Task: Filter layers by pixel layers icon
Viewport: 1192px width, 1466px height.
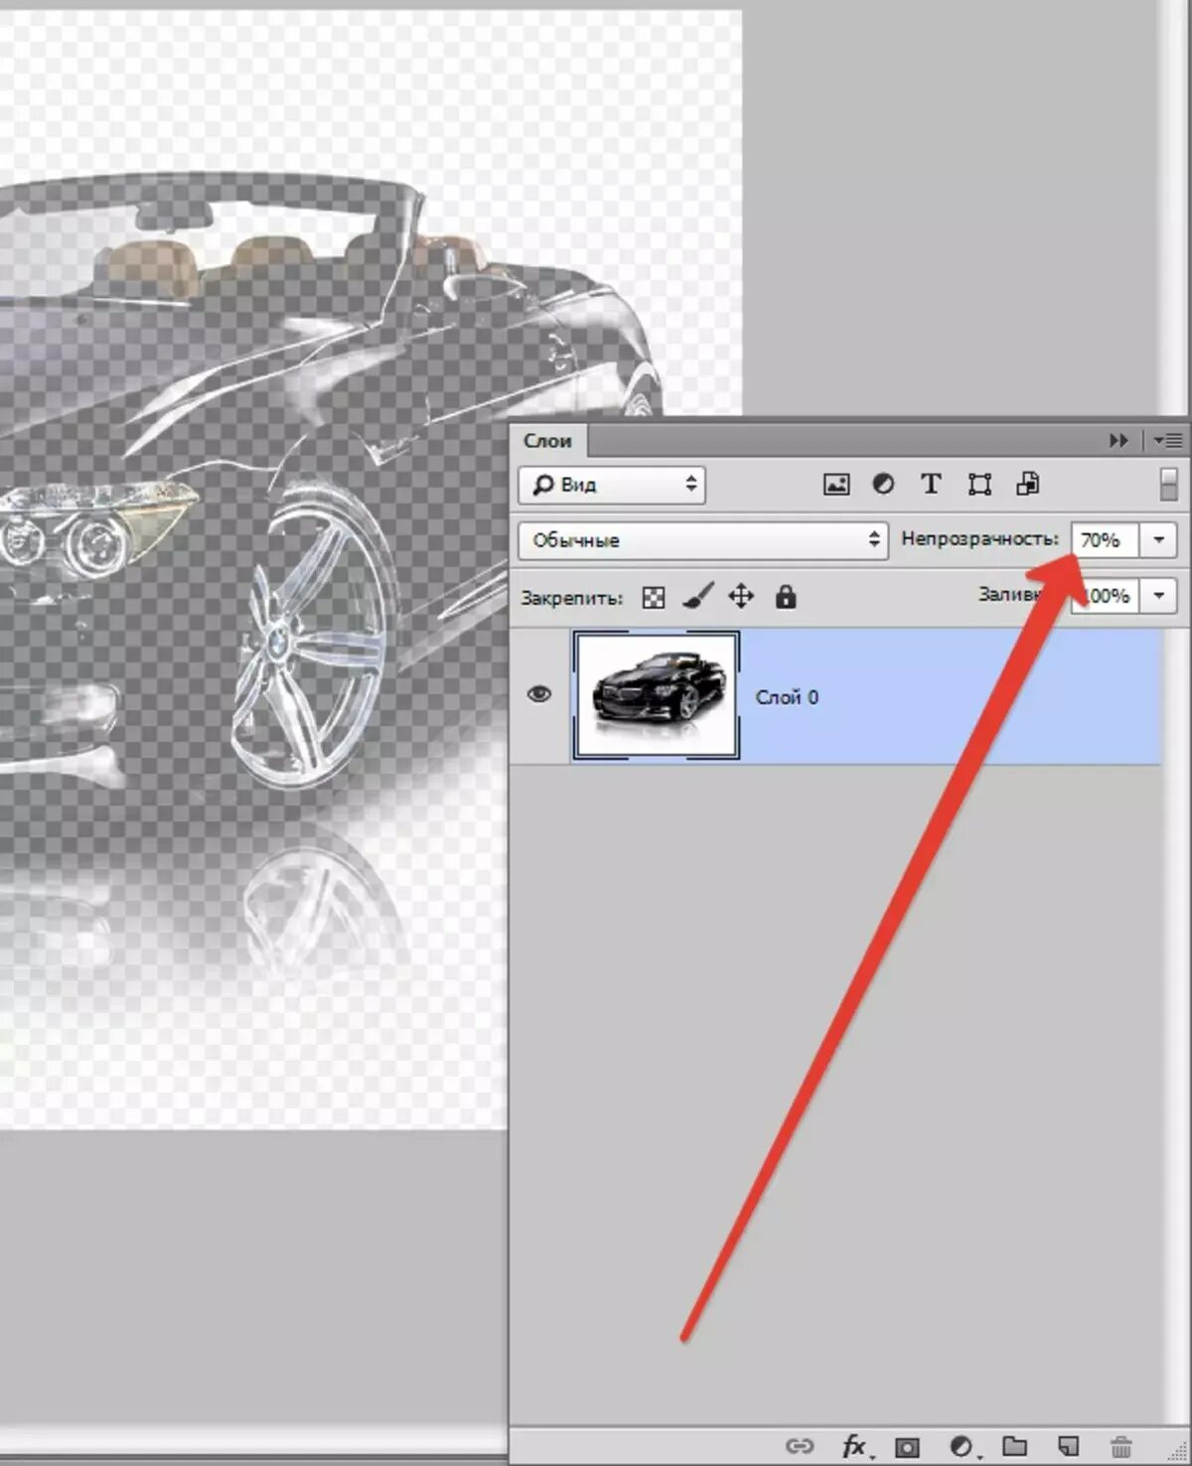Action: pos(836,485)
